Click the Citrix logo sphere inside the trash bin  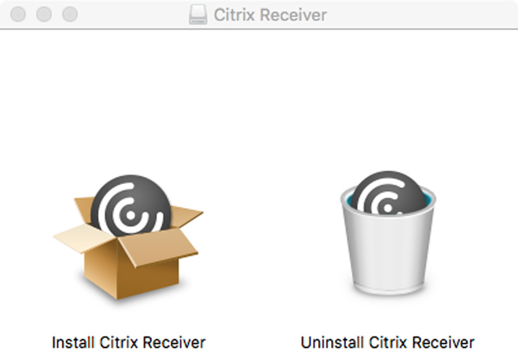(388, 192)
